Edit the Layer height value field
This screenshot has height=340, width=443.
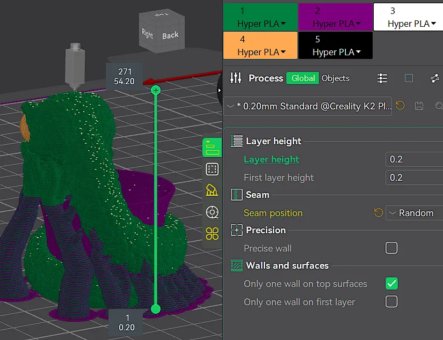pyautogui.click(x=414, y=159)
